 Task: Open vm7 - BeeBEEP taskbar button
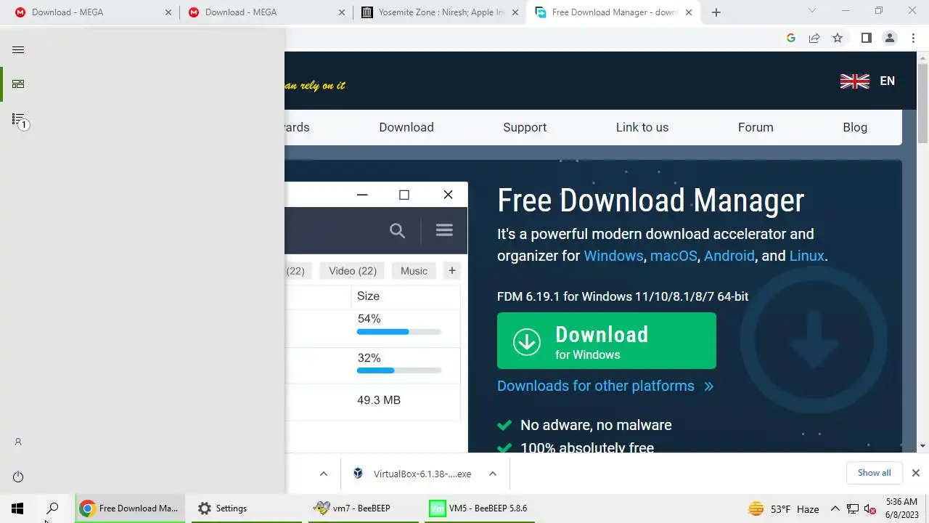[361, 508]
